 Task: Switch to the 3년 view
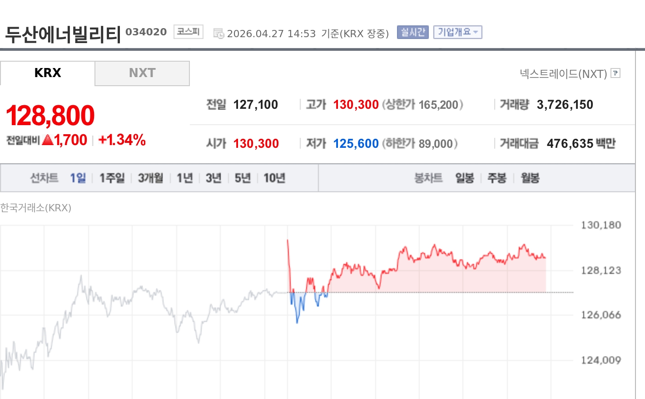(213, 178)
